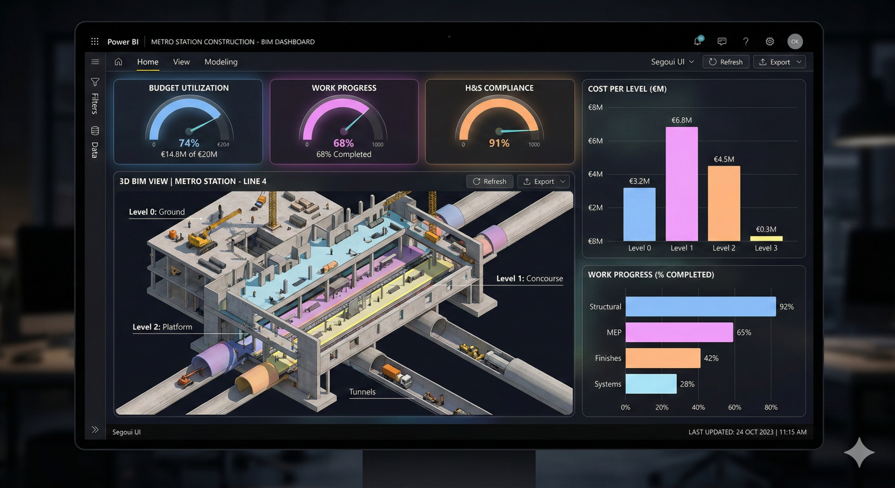The height and width of the screenshot is (488, 895).
Task: Open the settings gear icon
Action: pos(770,42)
